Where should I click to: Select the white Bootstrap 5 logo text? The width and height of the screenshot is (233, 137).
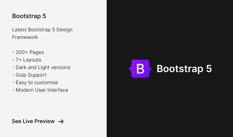pos(184,69)
